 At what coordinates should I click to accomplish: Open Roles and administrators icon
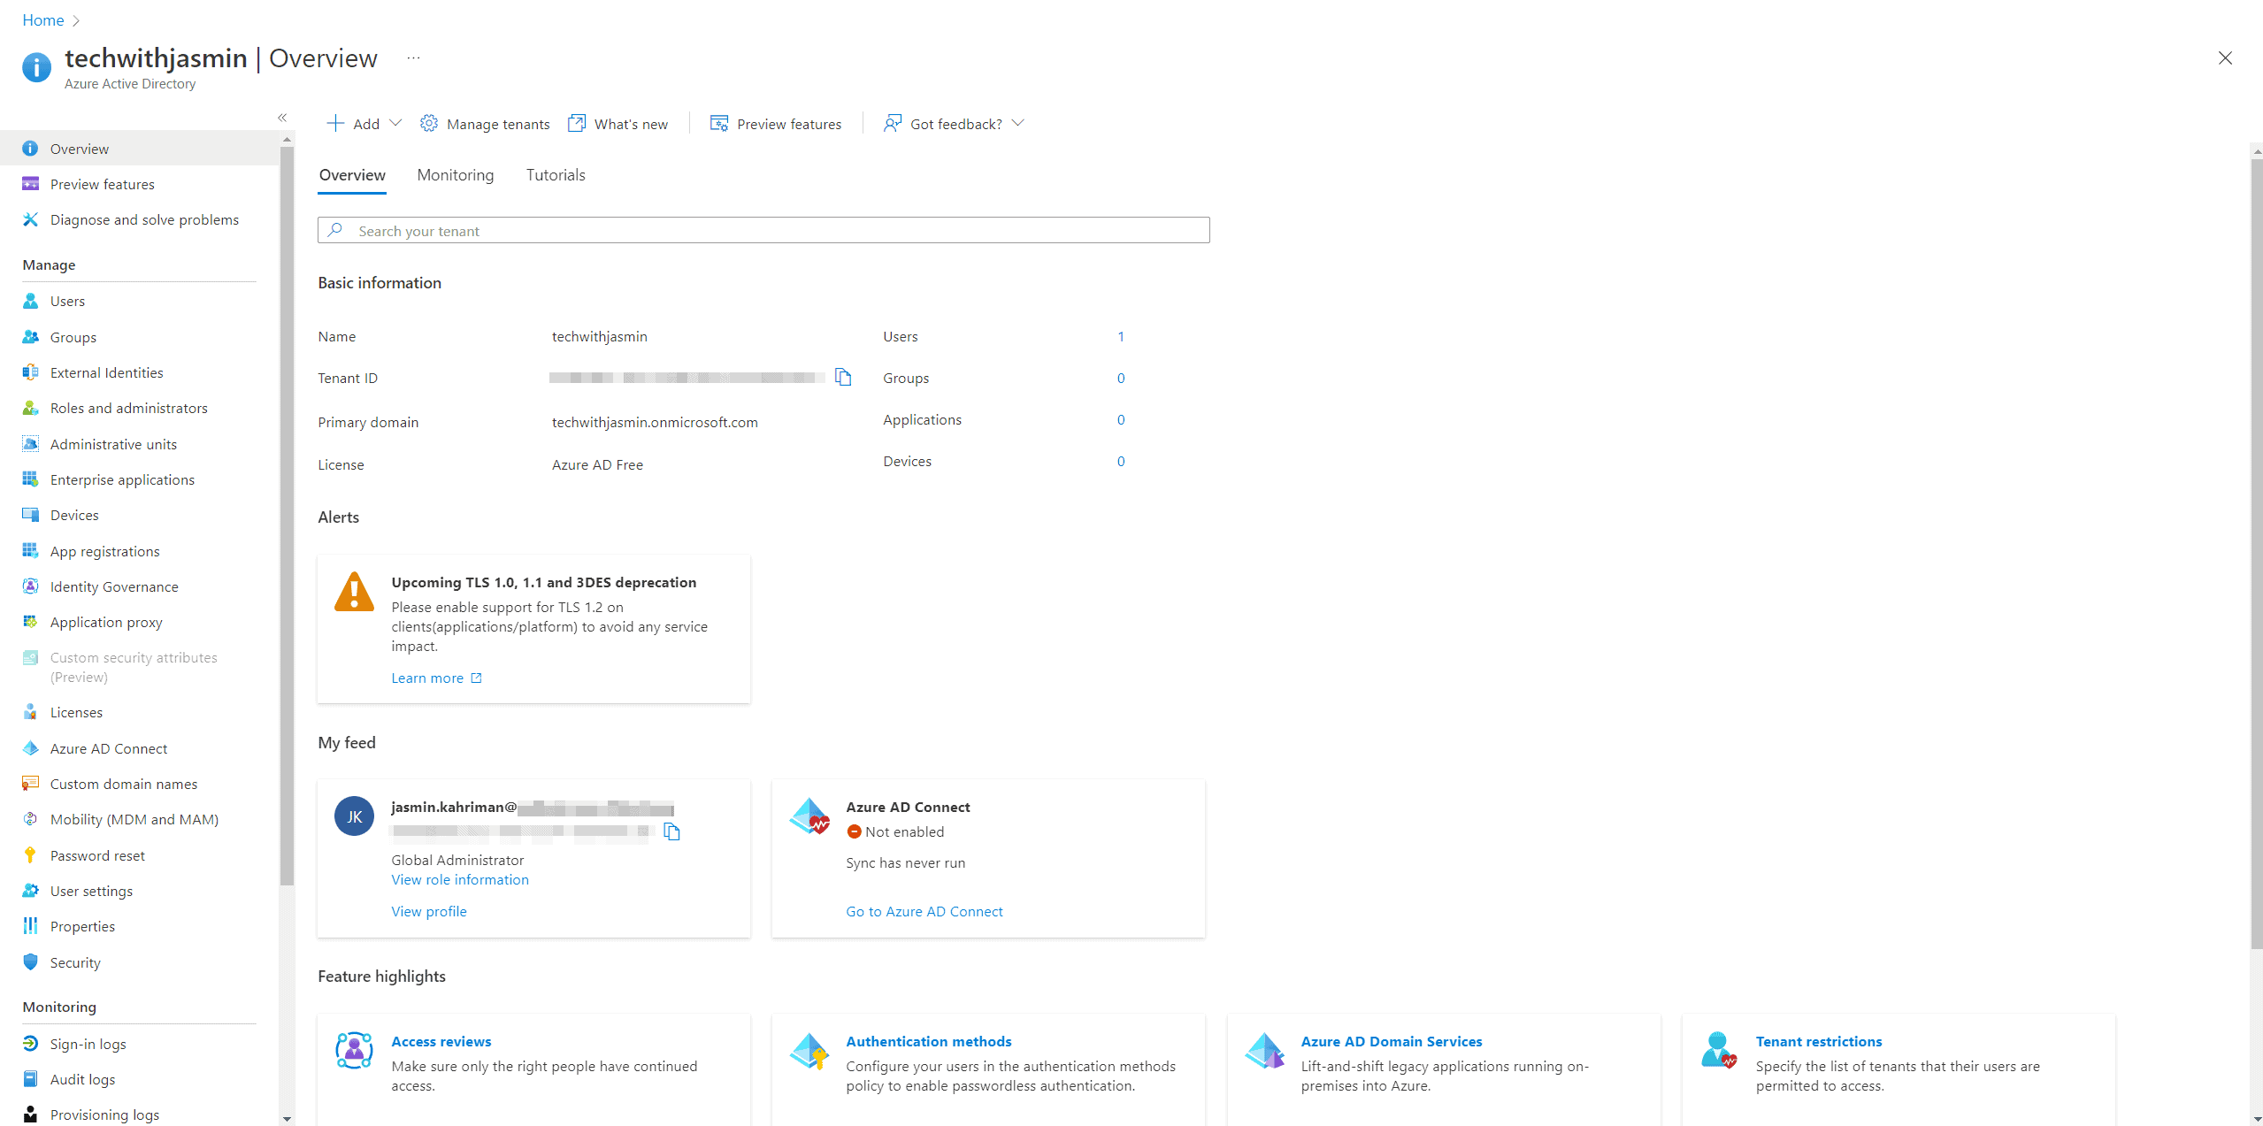(x=30, y=408)
